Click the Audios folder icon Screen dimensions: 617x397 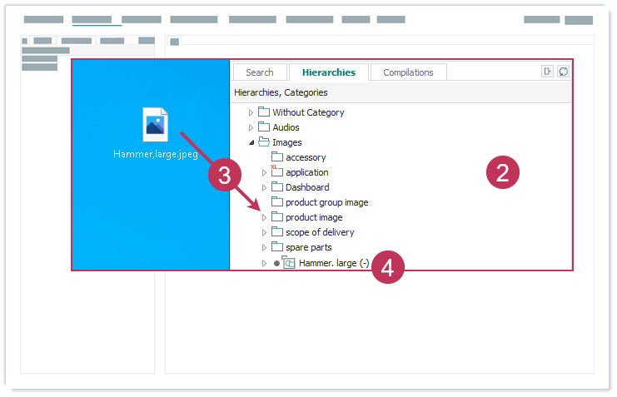(264, 127)
